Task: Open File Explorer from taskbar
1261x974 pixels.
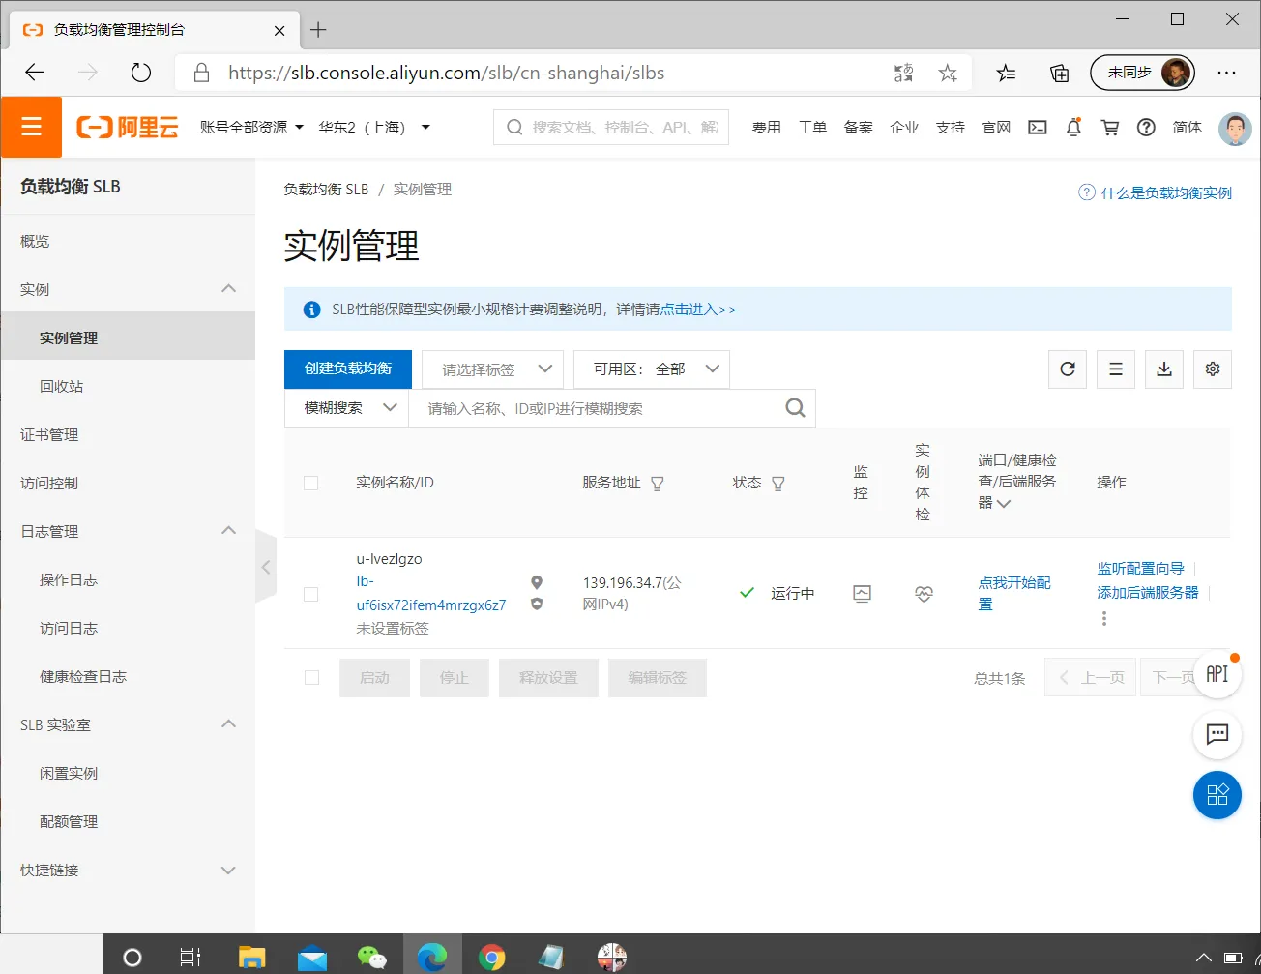Action: point(252,958)
